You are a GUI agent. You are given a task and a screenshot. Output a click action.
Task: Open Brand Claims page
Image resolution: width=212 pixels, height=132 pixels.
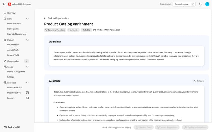tap(13, 29)
